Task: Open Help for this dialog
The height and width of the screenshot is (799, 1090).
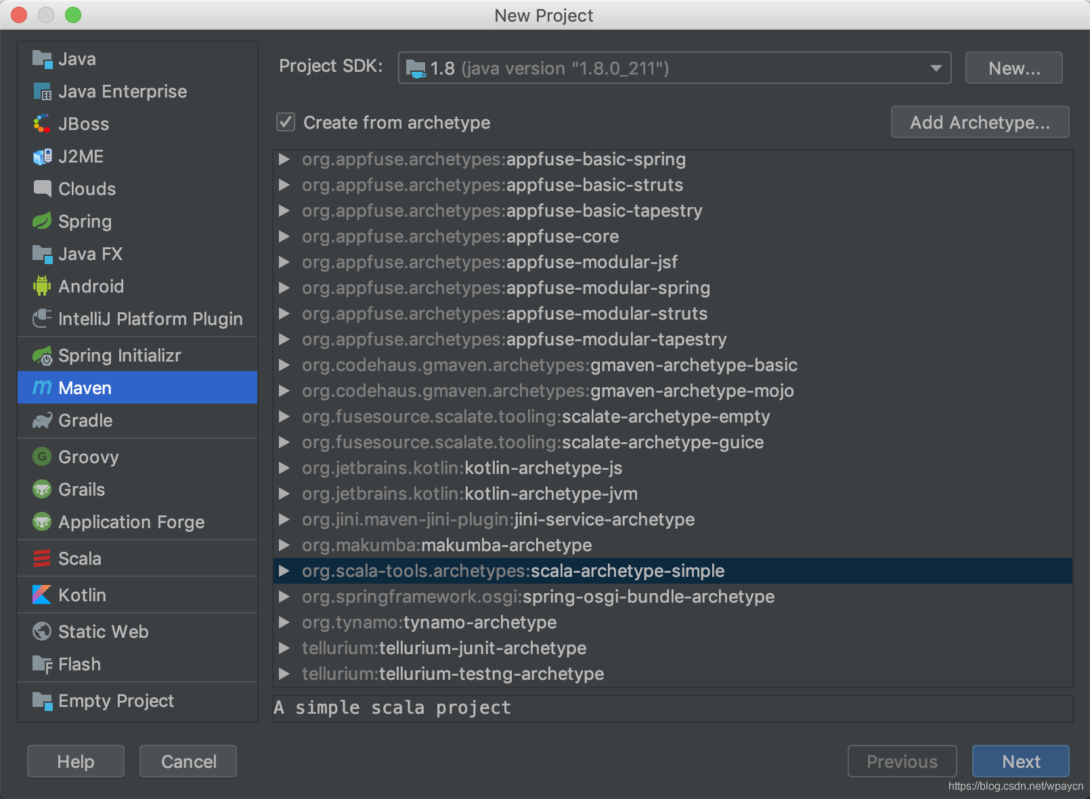Action: click(x=76, y=762)
